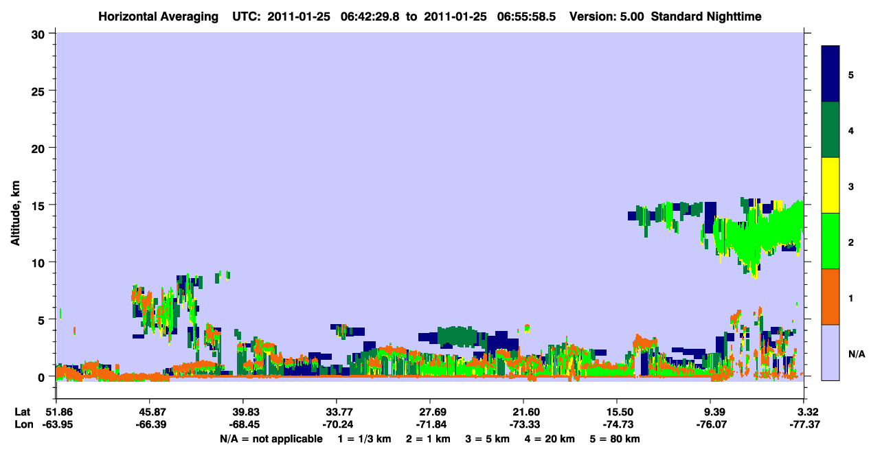Click the longitude value -76.07
The image size is (893, 458).
(x=710, y=425)
